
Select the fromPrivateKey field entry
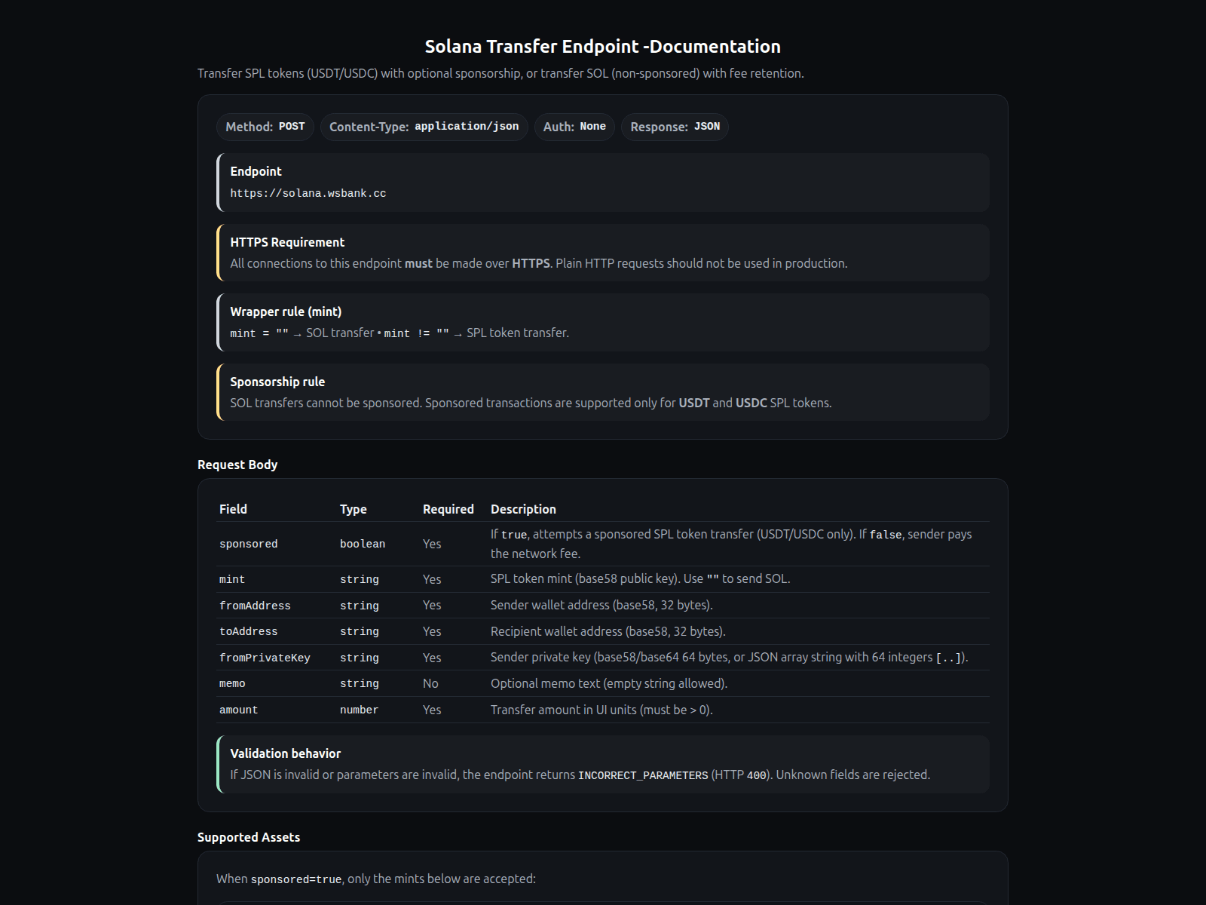265,657
